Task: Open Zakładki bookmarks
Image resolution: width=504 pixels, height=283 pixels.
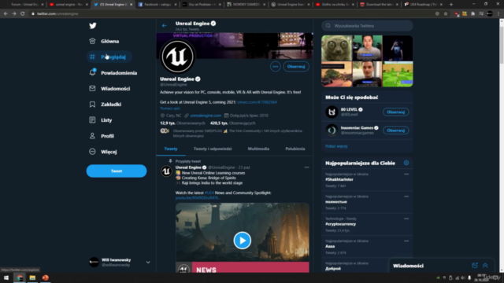Action: (106, 105)
